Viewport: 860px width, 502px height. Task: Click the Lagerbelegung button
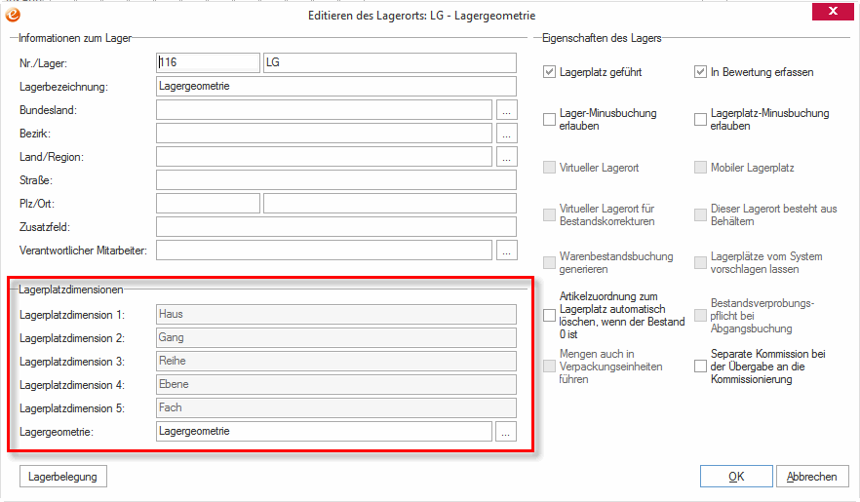[x=63, y=477]
